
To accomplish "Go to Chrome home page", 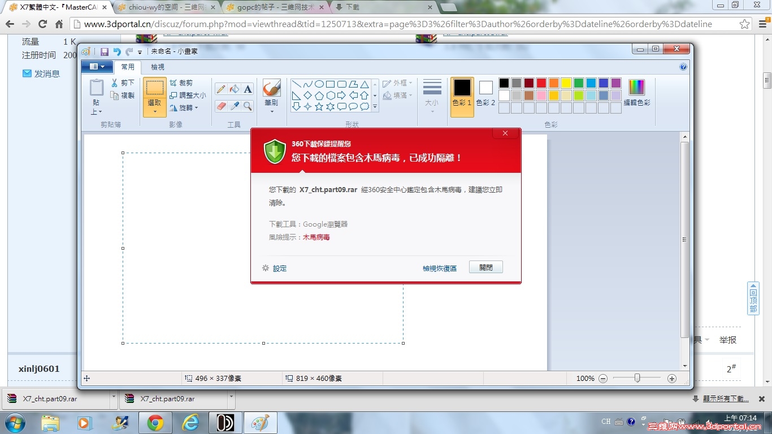I will coord(59,24).
